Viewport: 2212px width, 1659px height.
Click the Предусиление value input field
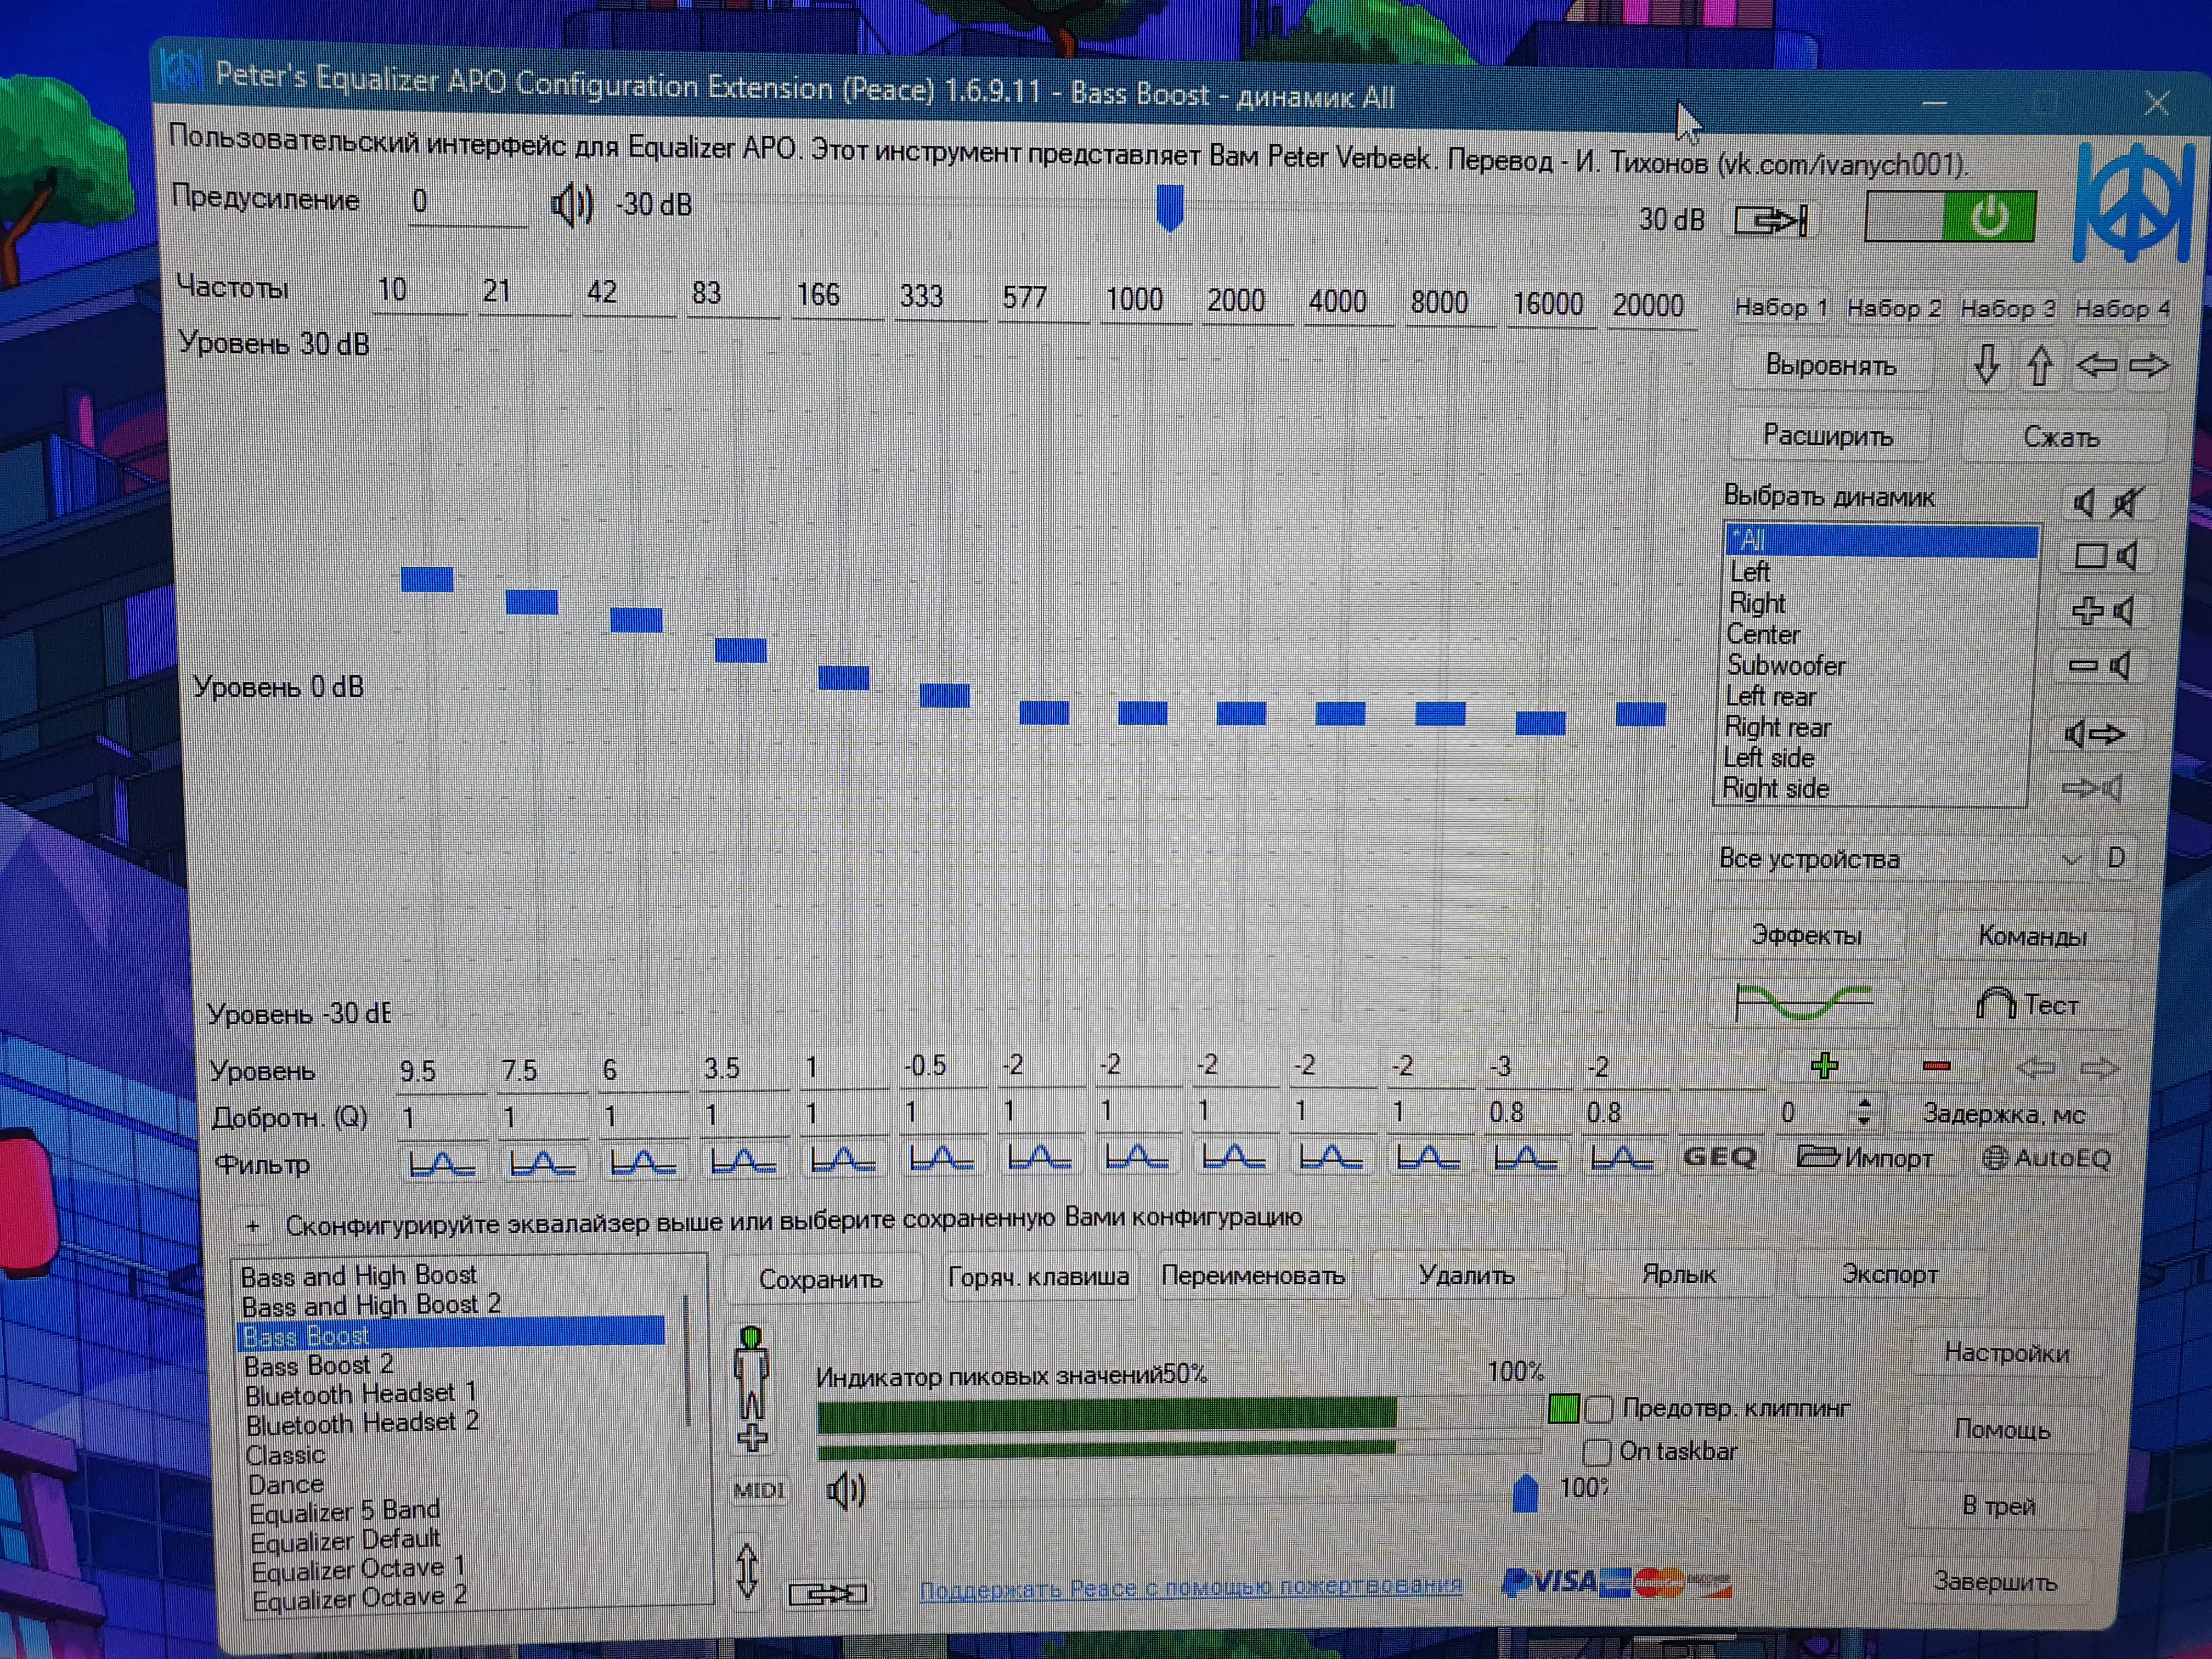(467, 203)
